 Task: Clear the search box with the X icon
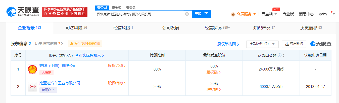click(187, 14)
